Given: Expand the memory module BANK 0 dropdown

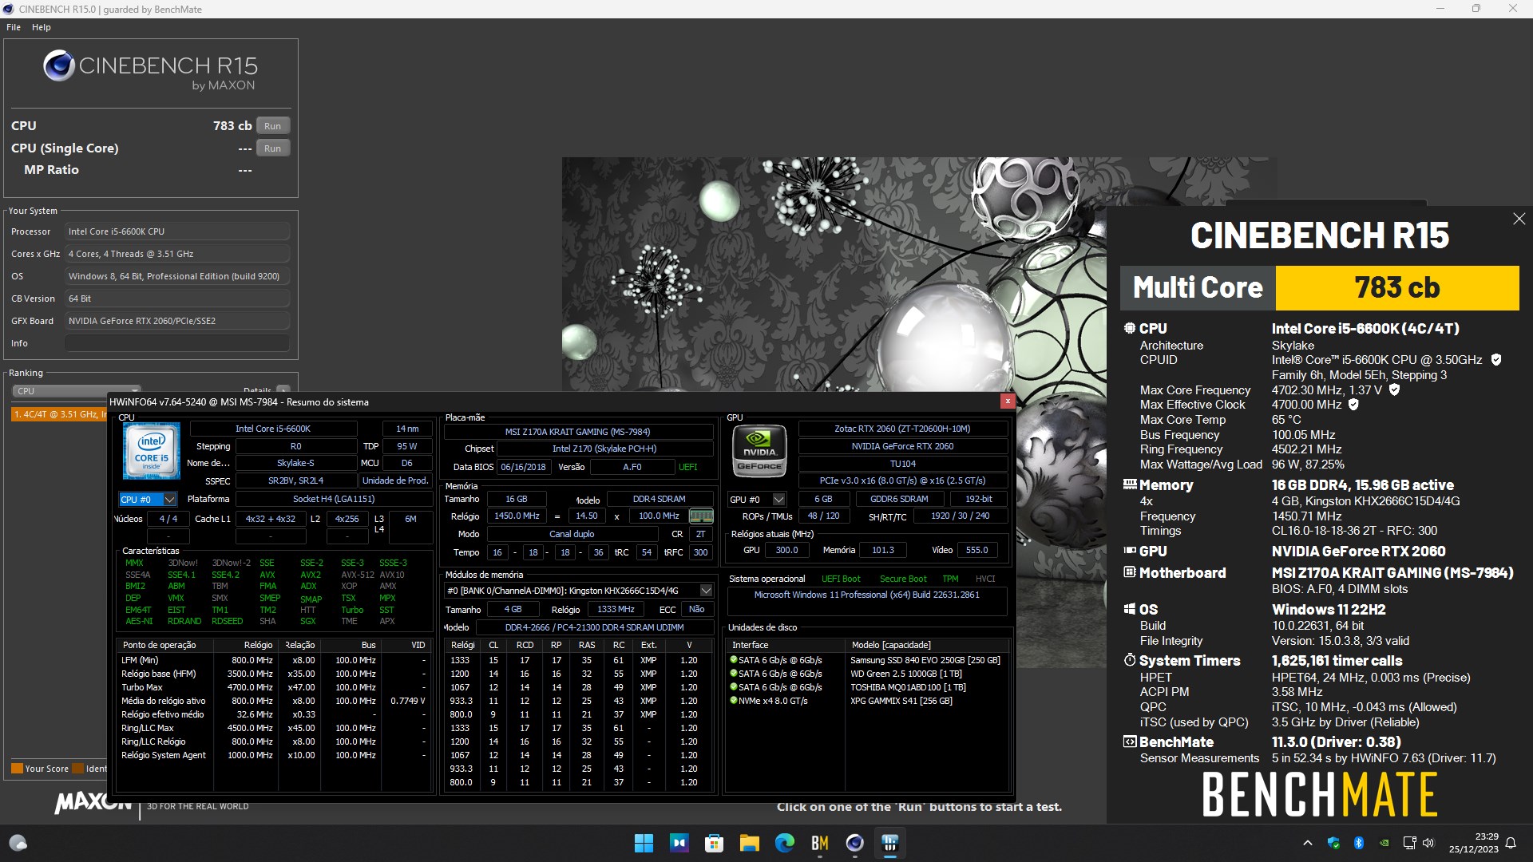Looking at the screenshot, I should coord(706,591).
